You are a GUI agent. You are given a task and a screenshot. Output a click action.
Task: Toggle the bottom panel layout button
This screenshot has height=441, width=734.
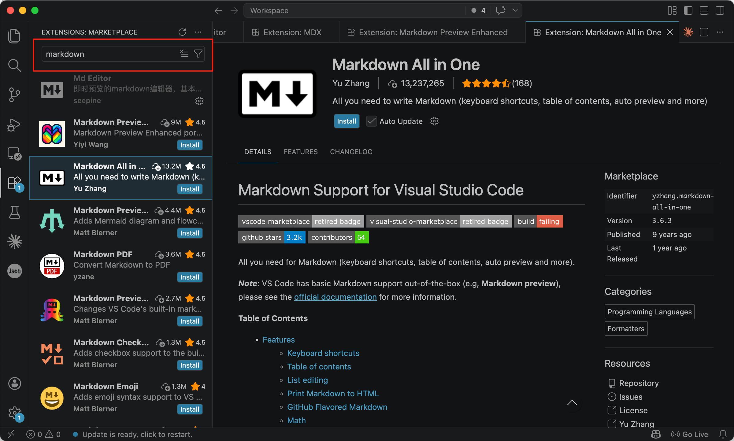[x=704, y=10]
